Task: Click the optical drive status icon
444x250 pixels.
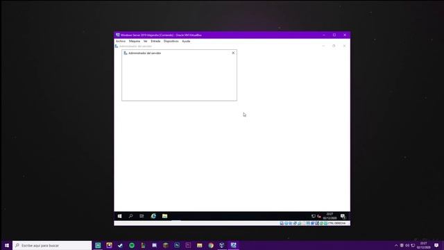Action: pyautogui.click(x=286, y=224)
